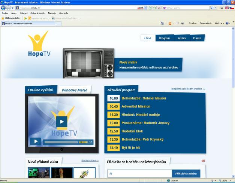Open the všechna videa link
This screenshot has width=235, height=183.
pyautogui.click(x=90, y=161)
